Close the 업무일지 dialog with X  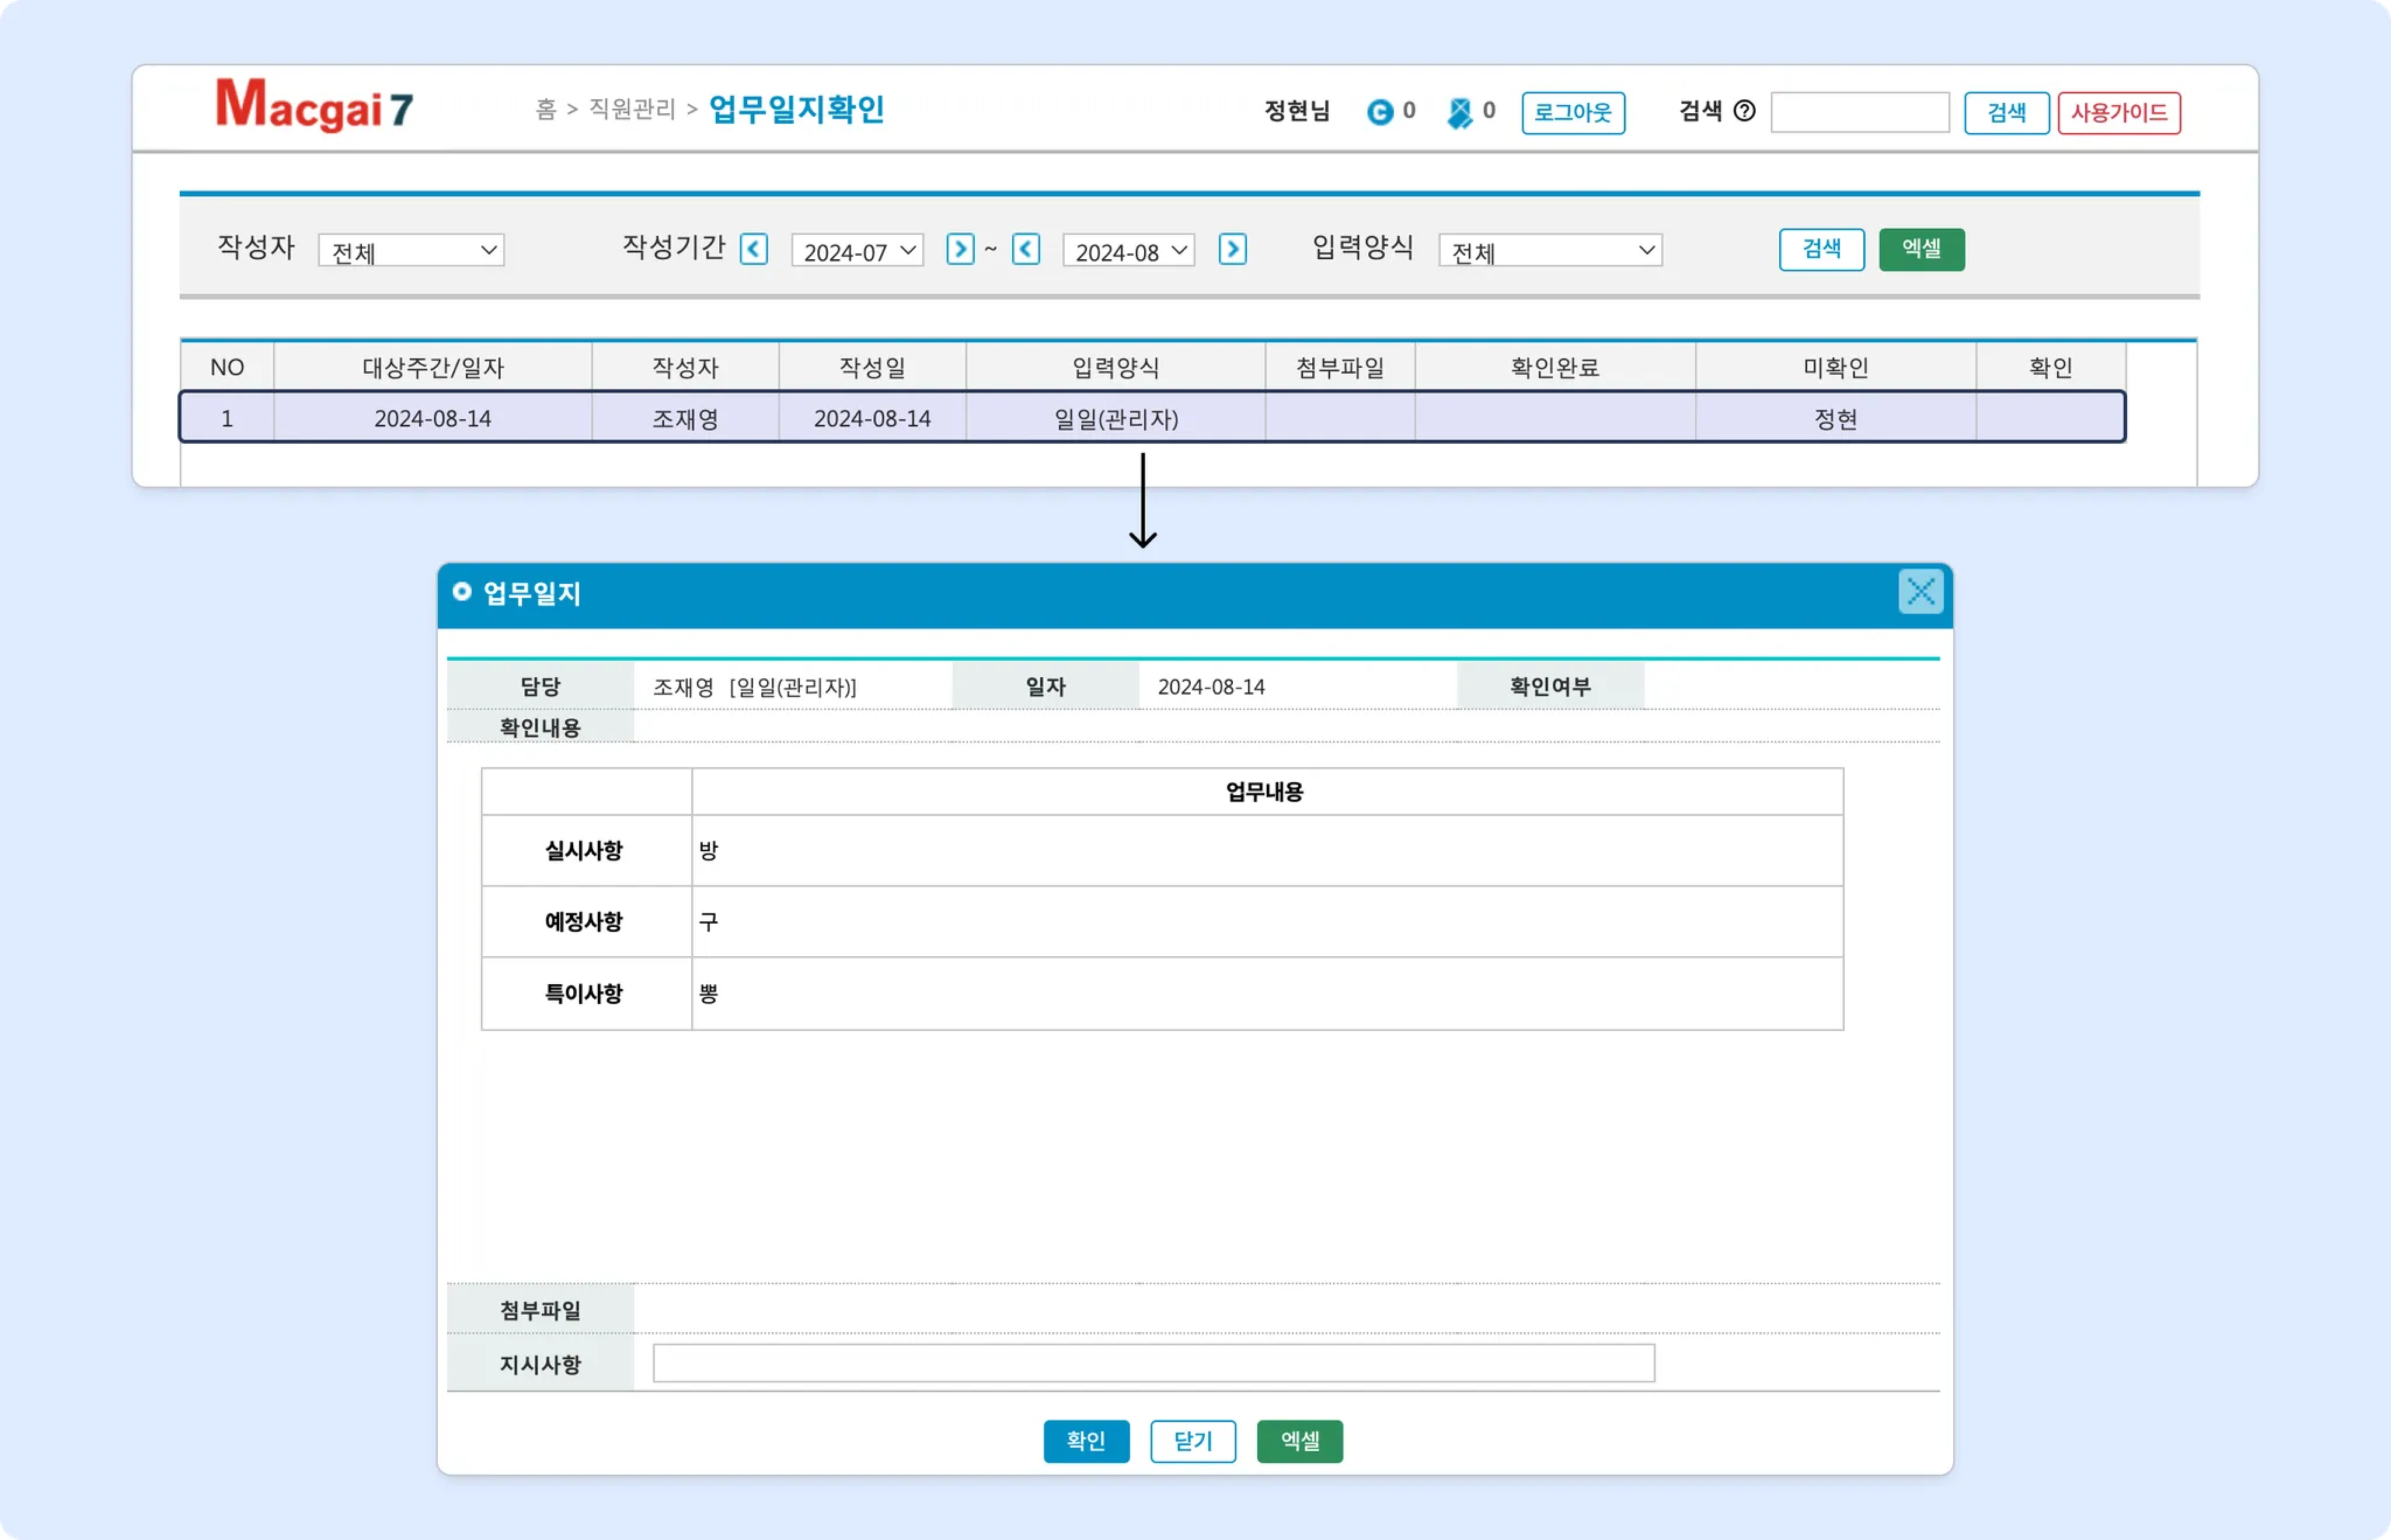pos(1920,592)
